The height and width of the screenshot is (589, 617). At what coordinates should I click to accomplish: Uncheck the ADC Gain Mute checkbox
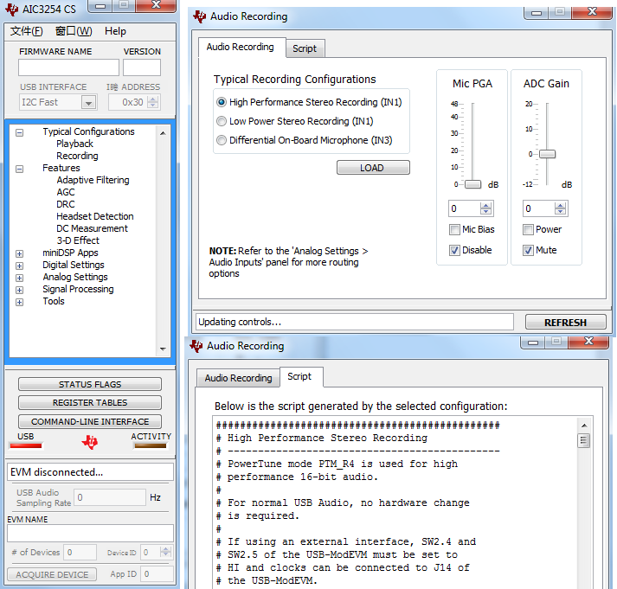point(528,250)
